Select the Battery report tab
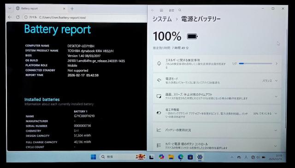The width and height of the screenshot is (295, 168). click(x=41, y=9)
